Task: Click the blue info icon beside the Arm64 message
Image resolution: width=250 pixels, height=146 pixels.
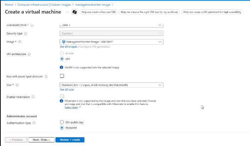Action: click(x=61, y=67)
